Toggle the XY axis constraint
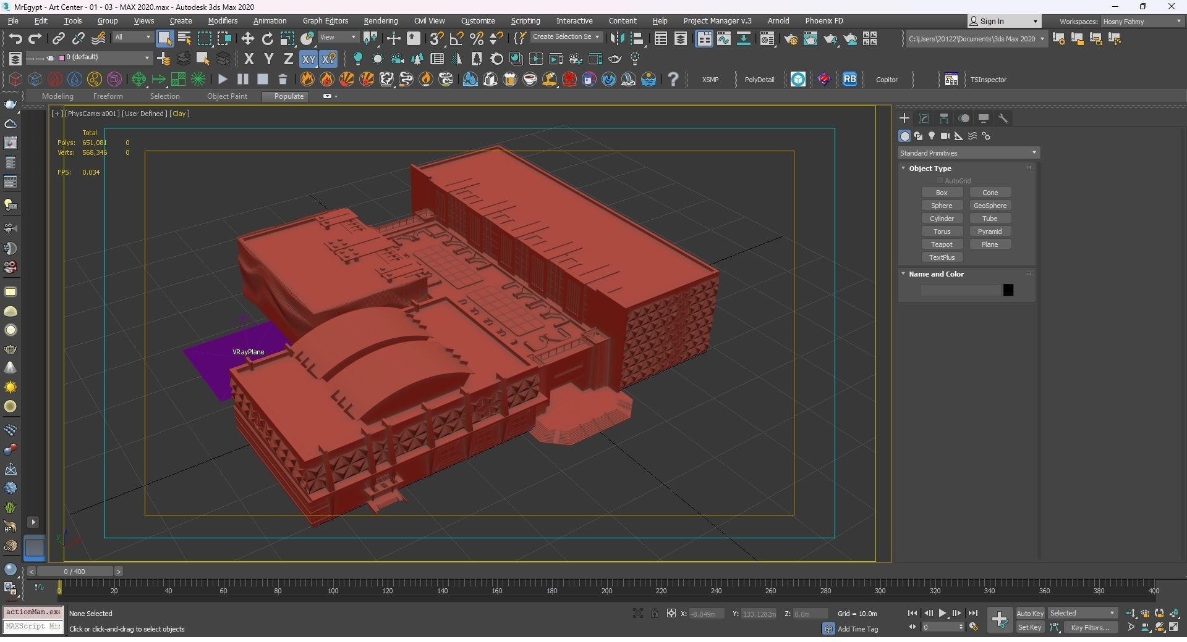The width and height of the screenshot is (1187, 642). 308,59
